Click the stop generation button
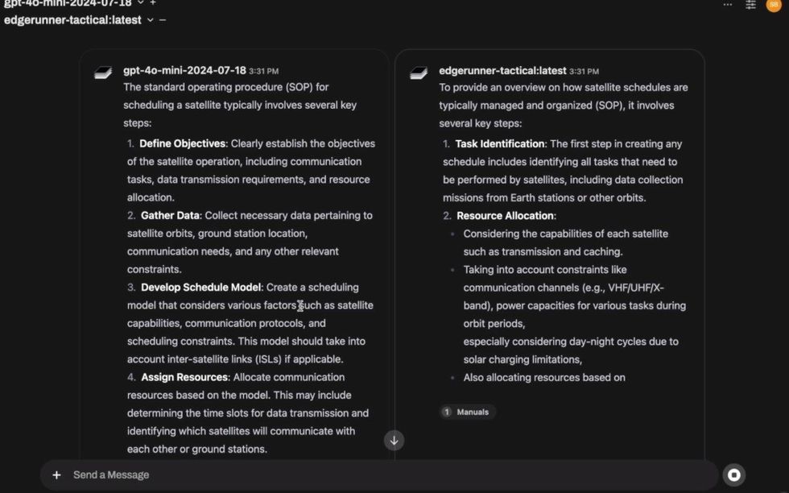 coord(733,475)
